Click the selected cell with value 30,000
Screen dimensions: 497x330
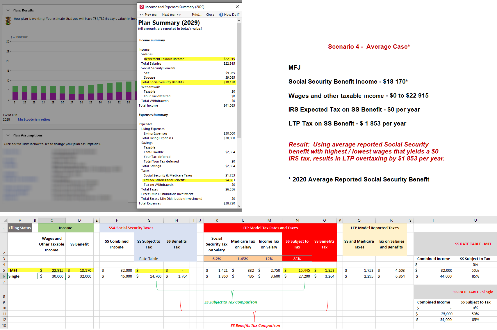click(x=51, y=276)
